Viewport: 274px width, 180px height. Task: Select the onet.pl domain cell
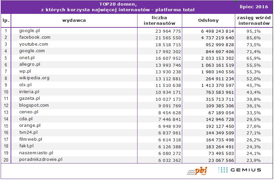[x=27, y=58]
